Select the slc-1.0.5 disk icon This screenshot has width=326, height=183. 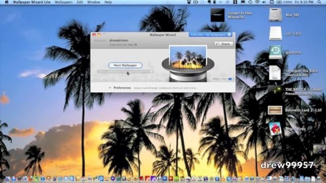(x=275, y=33)
